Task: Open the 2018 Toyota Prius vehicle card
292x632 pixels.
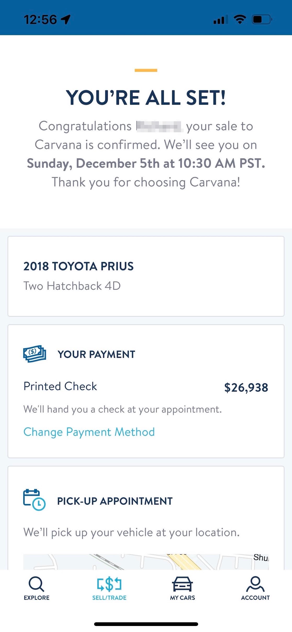Action: coord(146,276)
